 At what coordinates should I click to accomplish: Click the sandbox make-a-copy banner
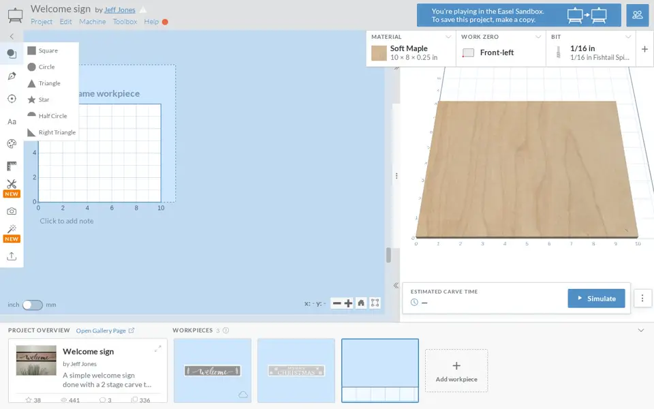coord(518,16)
